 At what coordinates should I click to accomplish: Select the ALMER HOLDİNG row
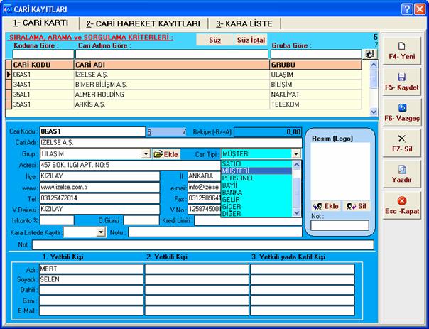(x=183, y=95)
